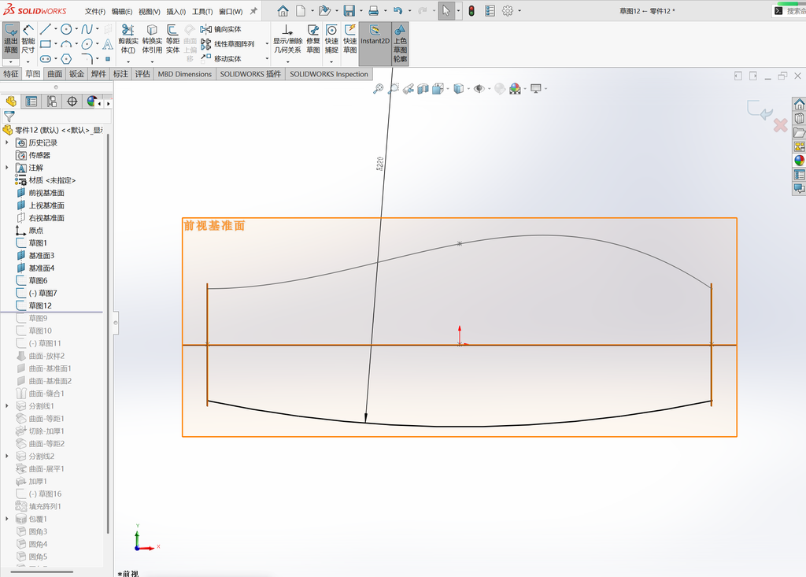Open dropdown arrow beside Save icon

(x=360, y=11)
